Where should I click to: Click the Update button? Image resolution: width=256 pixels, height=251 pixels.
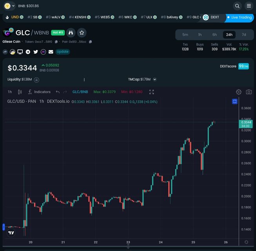click(63, 52)
